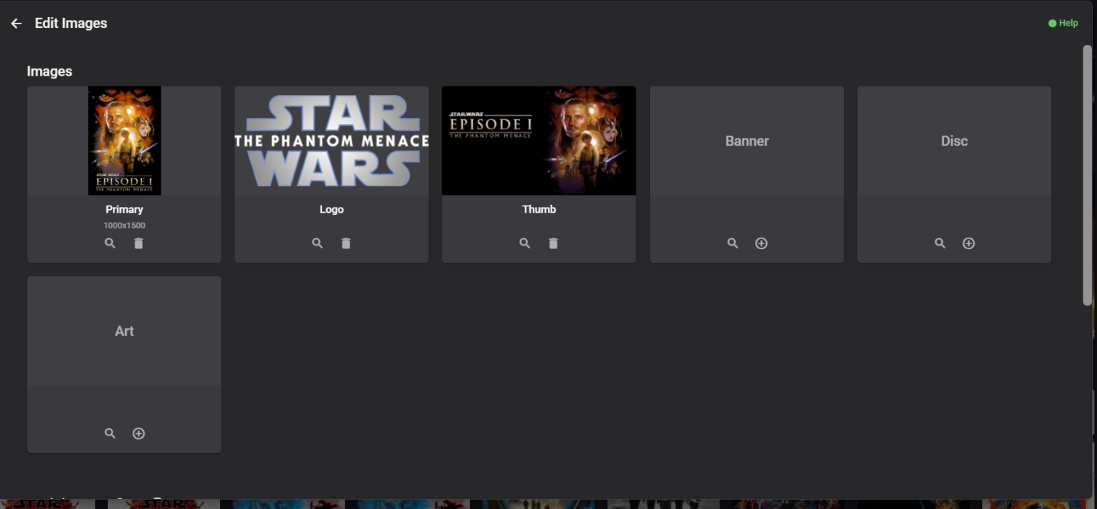Search for an Art image
The height and width of the screenshot is (509, 1097).
(110, 433)
